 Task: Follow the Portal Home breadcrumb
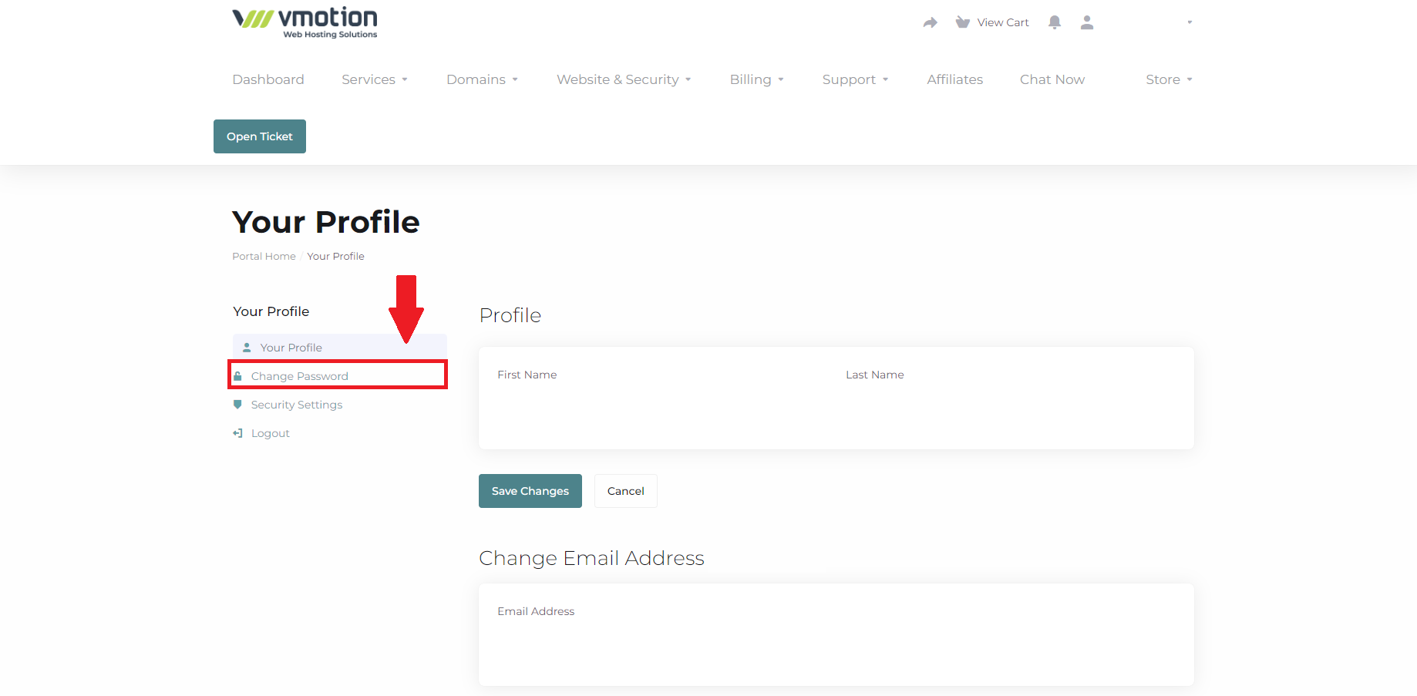264,256
